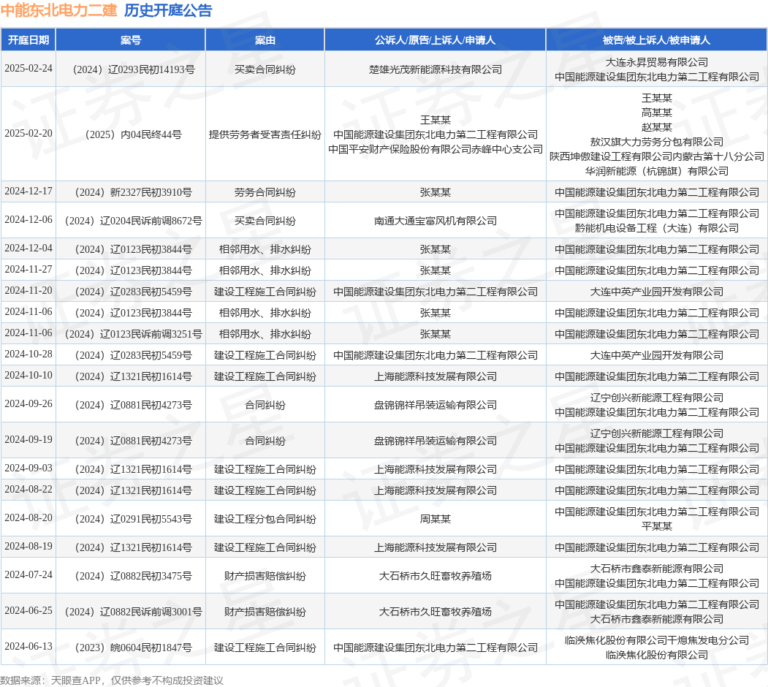Click date cell 2024-06-25

click(28, 610)
